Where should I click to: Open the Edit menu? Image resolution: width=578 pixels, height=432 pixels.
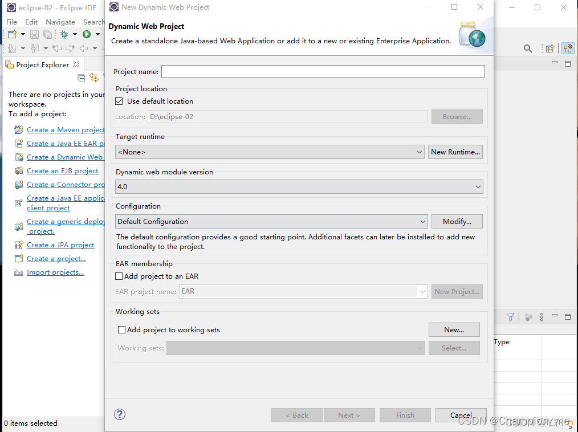click(31, 22)
